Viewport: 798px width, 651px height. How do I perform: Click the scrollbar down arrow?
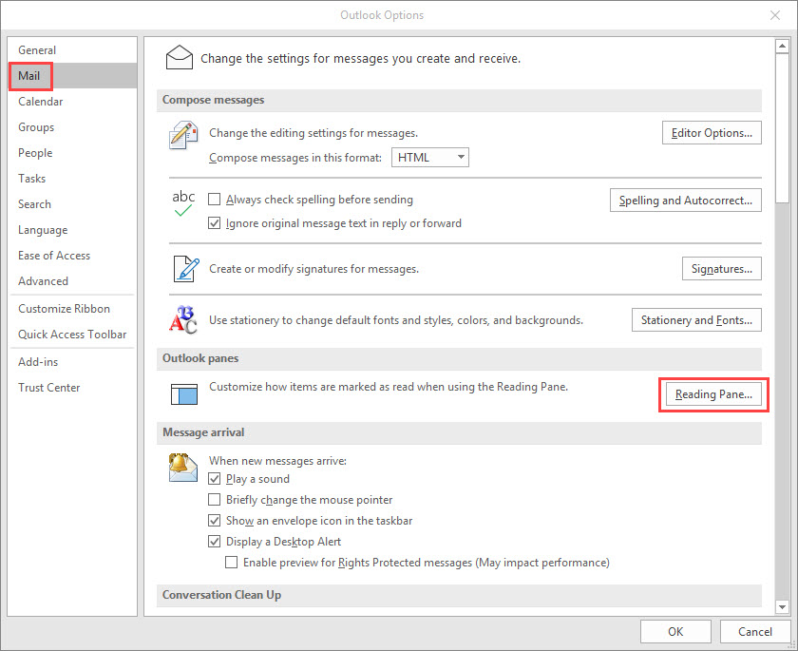pyautogui.click(x=782, y=606)
